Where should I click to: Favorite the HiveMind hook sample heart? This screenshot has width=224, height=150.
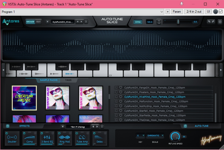pos(121,97)
